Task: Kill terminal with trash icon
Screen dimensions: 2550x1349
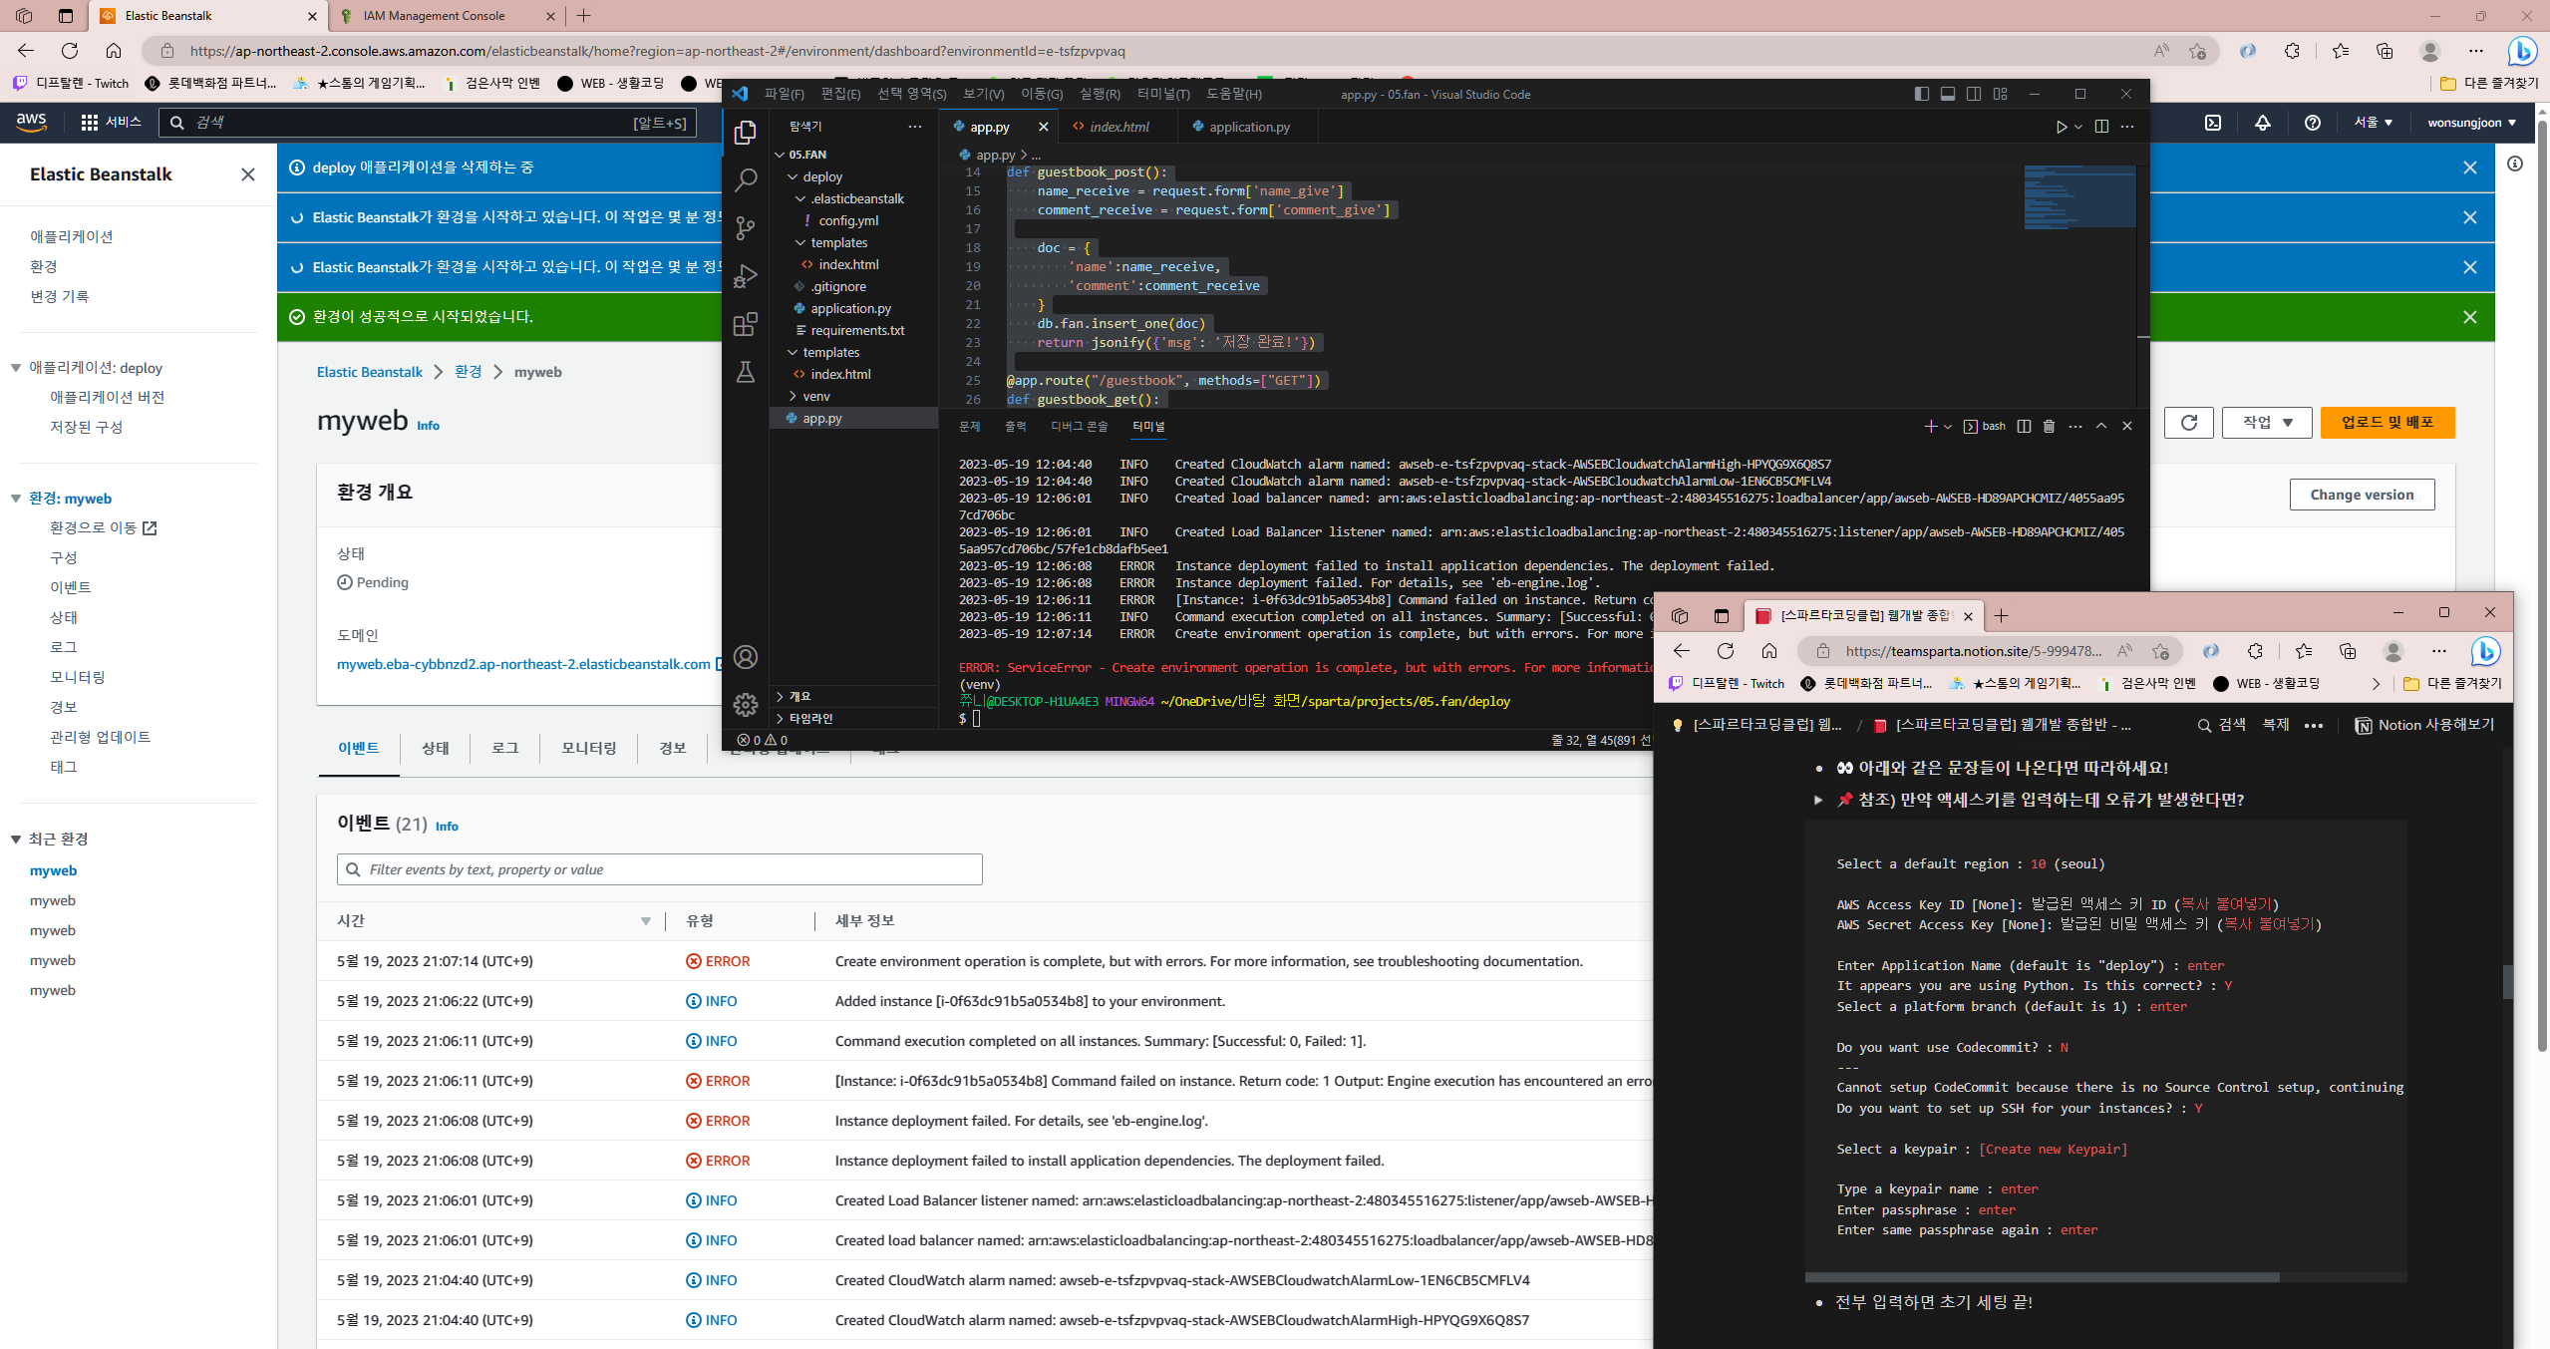Action: coord(2049,426)
